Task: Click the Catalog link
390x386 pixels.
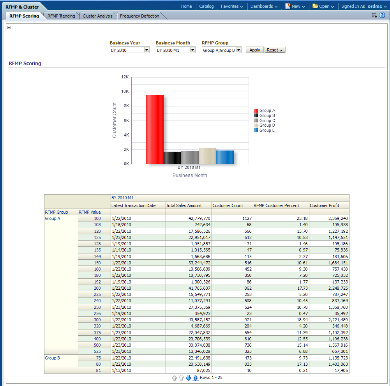Action: tap(206, 6)
